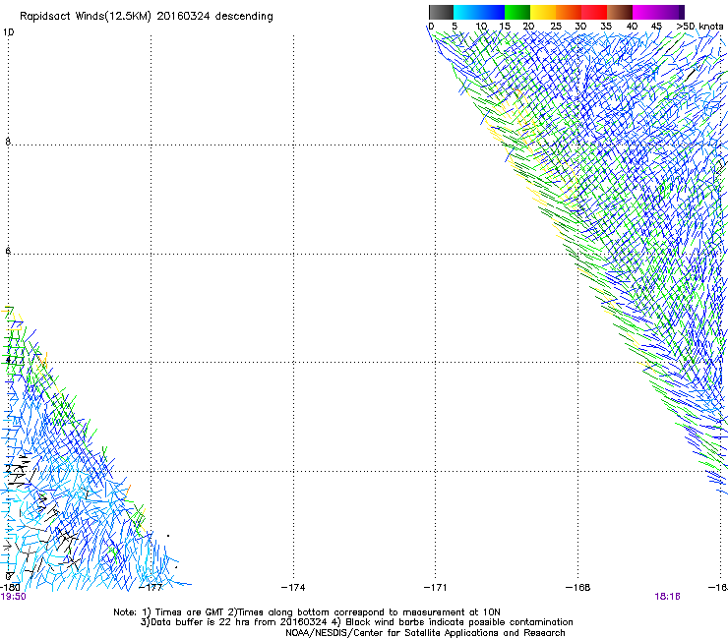Click the orange 25-30 knots color bar segment
Screen dimensions: 728x639
pyautogui.click(x=569, y=12)
